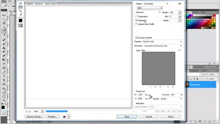
Task: Click the black eyedropper color box
Action: click(x=21, y=21)
